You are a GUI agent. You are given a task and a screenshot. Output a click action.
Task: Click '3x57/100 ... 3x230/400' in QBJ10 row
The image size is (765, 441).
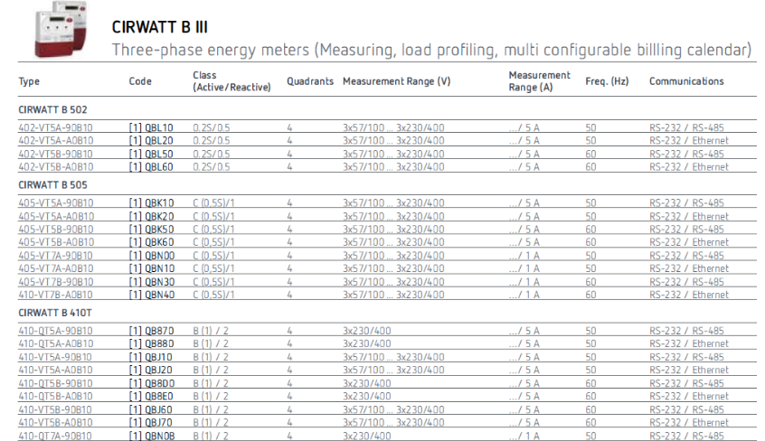pos(393,357)
